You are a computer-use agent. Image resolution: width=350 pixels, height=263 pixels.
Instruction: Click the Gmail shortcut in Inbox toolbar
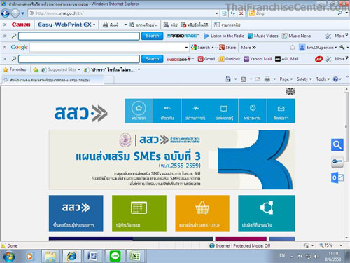coord(206,59)
